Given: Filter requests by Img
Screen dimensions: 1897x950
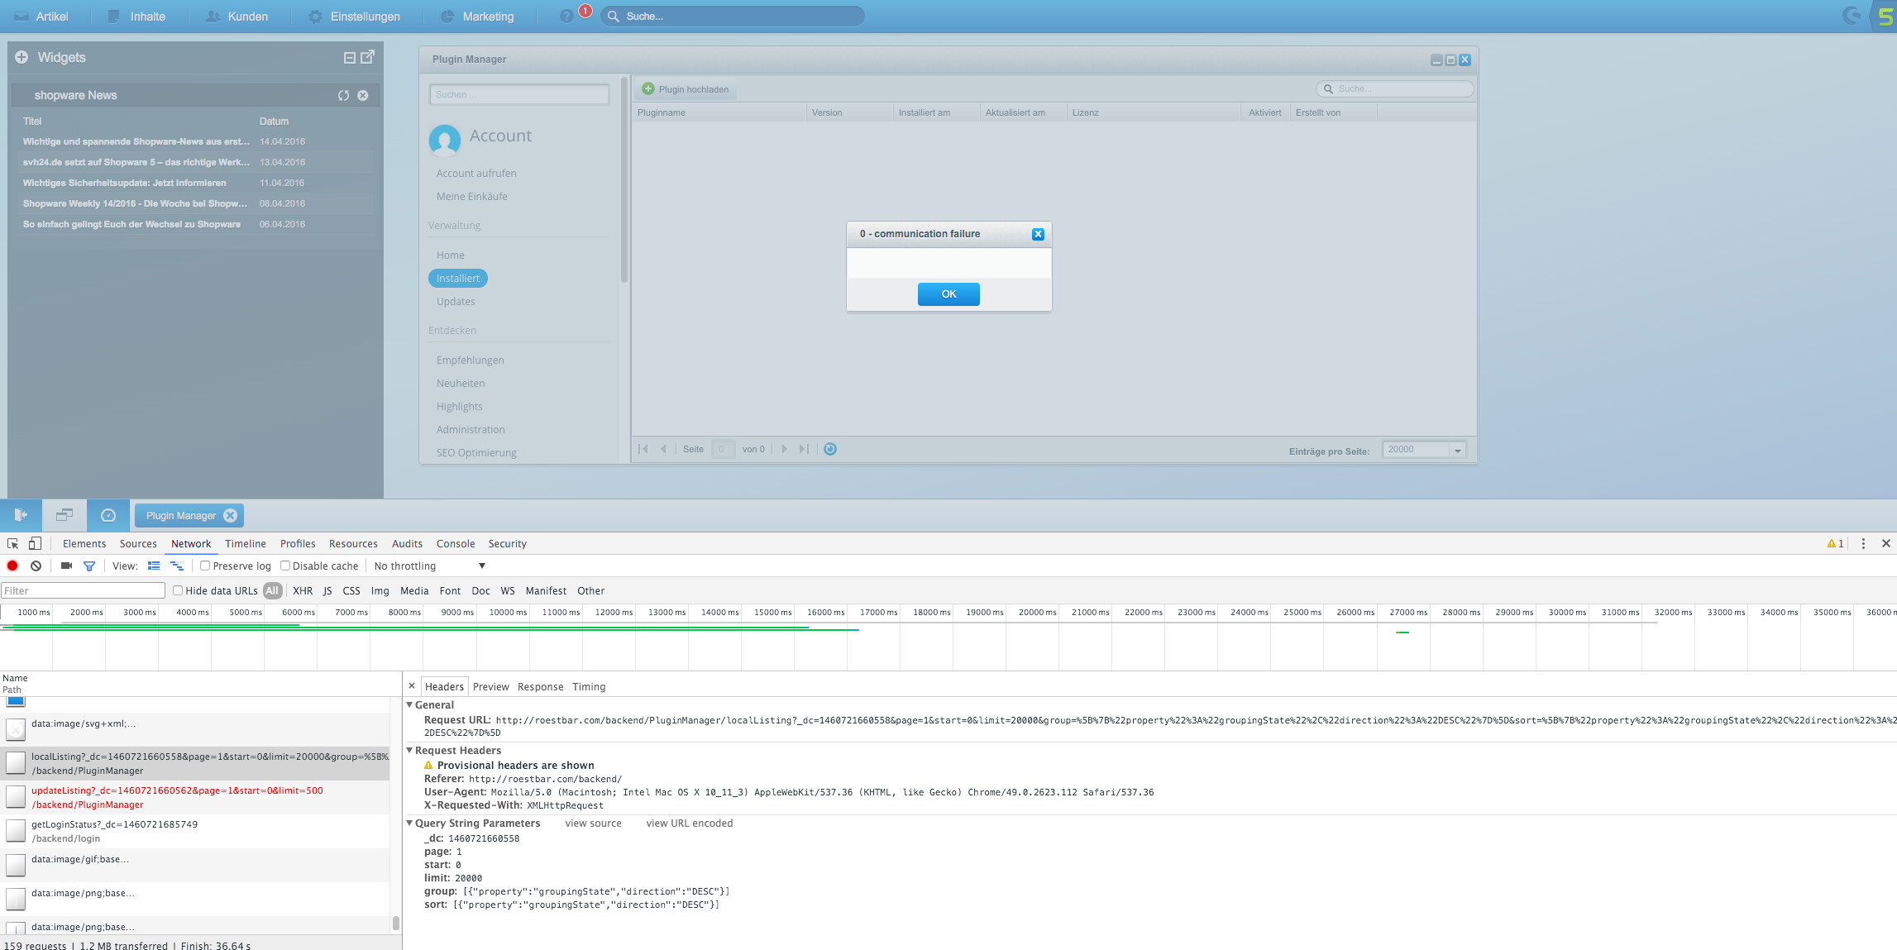Looking at the screenshot, I should 380,590.
